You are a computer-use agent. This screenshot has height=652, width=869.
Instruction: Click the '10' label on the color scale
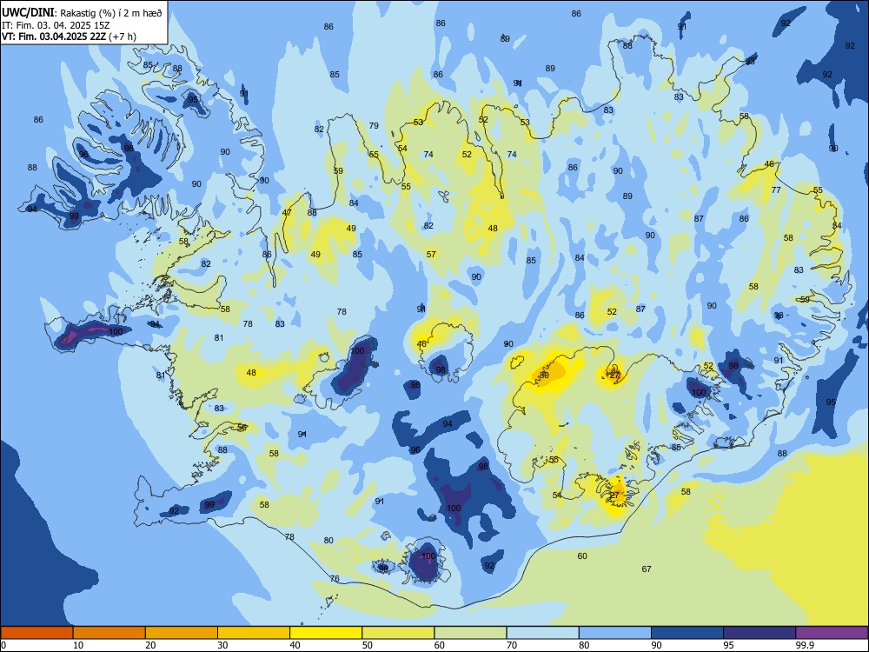point(78,645)
